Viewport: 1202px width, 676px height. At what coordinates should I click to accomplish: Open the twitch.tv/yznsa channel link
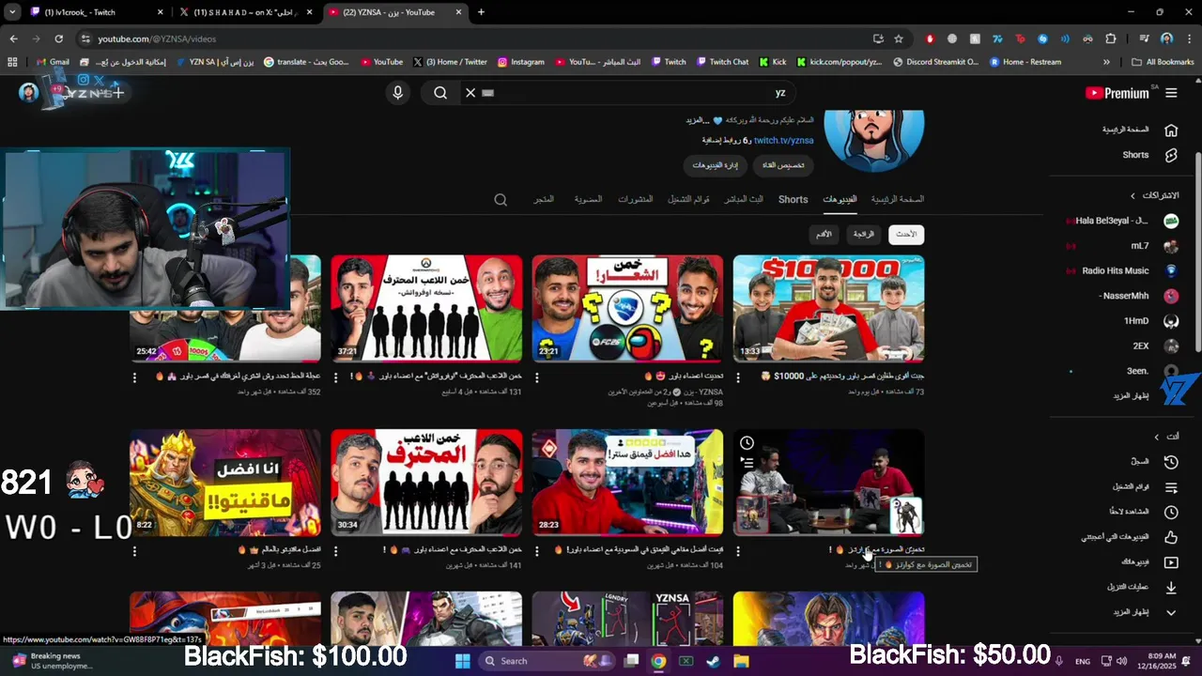point(783,140)
